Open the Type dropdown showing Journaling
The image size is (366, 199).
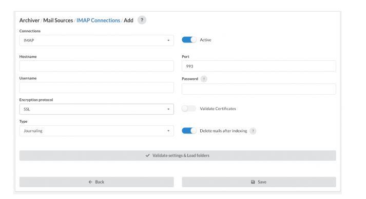pyautogui.click(x=97, y=131)
